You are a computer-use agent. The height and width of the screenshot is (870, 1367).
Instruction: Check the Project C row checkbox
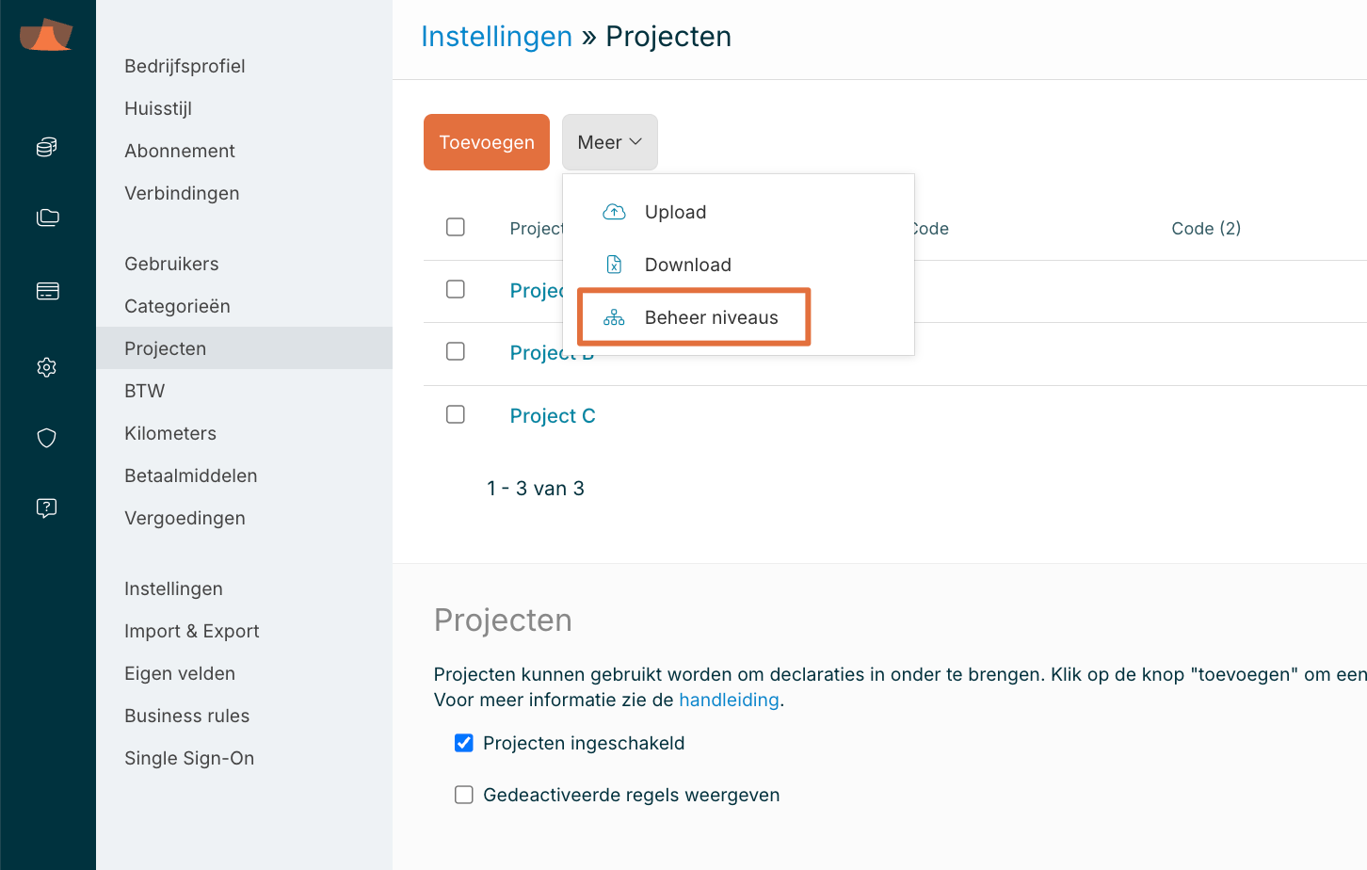pyautogui.click(x=456, y=414)
